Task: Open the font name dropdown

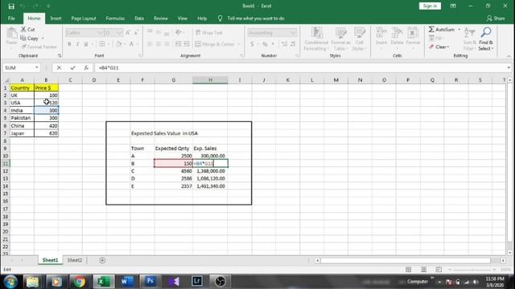Action: click(100, 33)
